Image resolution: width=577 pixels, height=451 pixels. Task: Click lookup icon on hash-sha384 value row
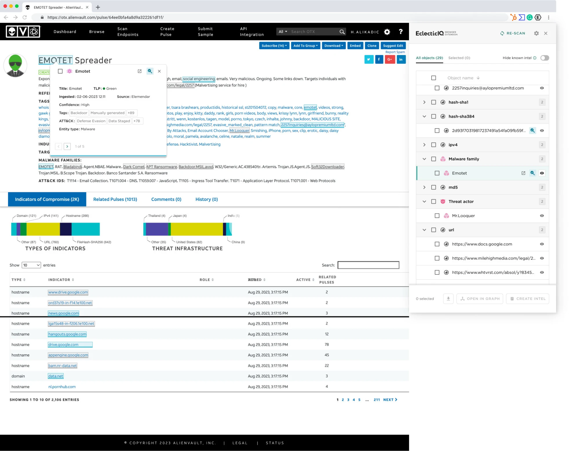532,131
